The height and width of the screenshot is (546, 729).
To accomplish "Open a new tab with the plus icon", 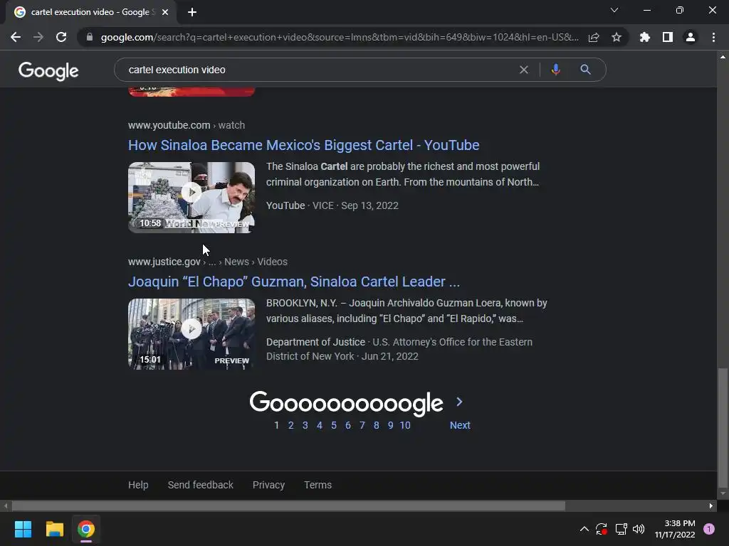I will [192, 12].
